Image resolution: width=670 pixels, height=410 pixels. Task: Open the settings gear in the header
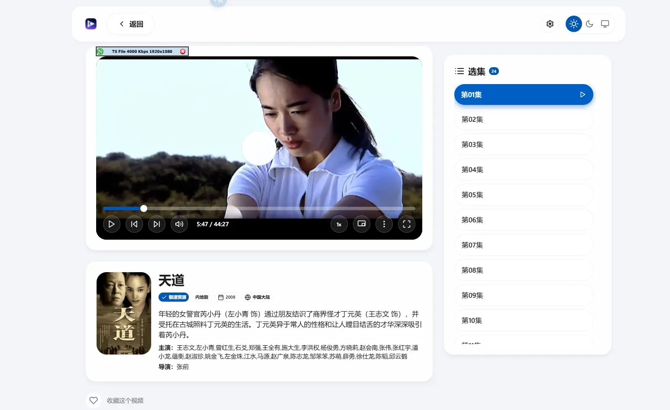pyautogui.click(x=550, y=24)
